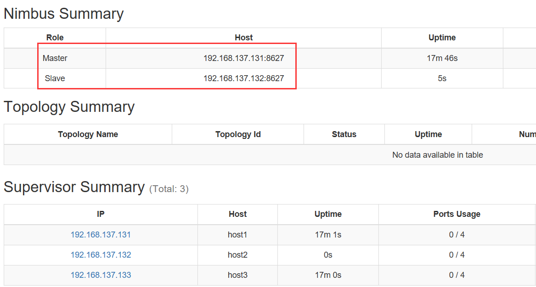Sort Nimbus Summary by Host column header

click(243, 38)
